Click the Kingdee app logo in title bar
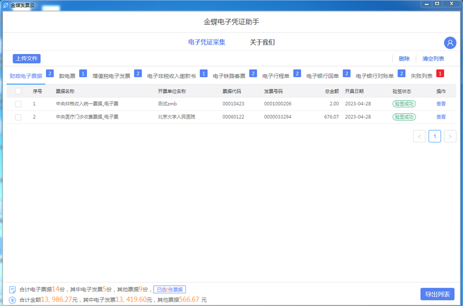Screen dimensions: 463x306 [x=6, y=6]
